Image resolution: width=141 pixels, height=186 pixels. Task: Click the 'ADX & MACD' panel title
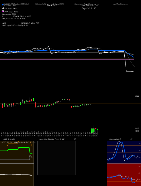point(9,139)
